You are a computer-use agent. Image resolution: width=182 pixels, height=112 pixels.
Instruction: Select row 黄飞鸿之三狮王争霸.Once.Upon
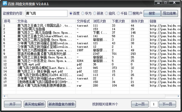pos(92,57)
